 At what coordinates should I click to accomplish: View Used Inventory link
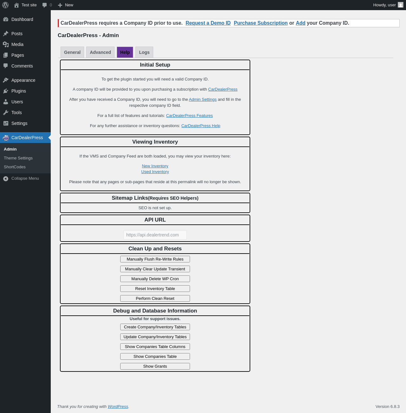coord(155,172)
